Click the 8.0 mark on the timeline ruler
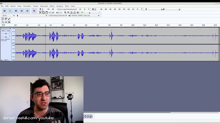This screenshot has height=123, width=220. point(109,25)
